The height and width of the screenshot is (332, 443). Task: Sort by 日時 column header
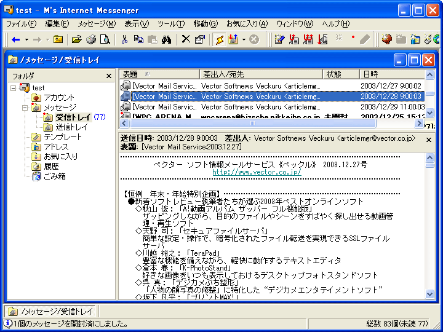(392, 74)
